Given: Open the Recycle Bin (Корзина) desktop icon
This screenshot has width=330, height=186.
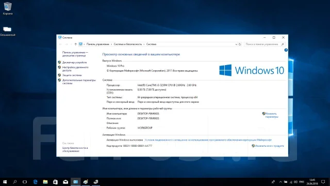Looking at the screenshot, I should point(8,8).
